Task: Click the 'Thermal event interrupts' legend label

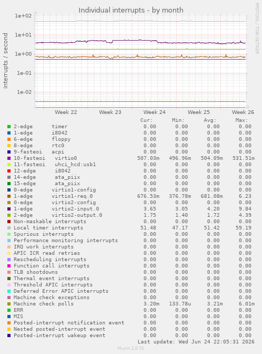Action: click(52, 279)
